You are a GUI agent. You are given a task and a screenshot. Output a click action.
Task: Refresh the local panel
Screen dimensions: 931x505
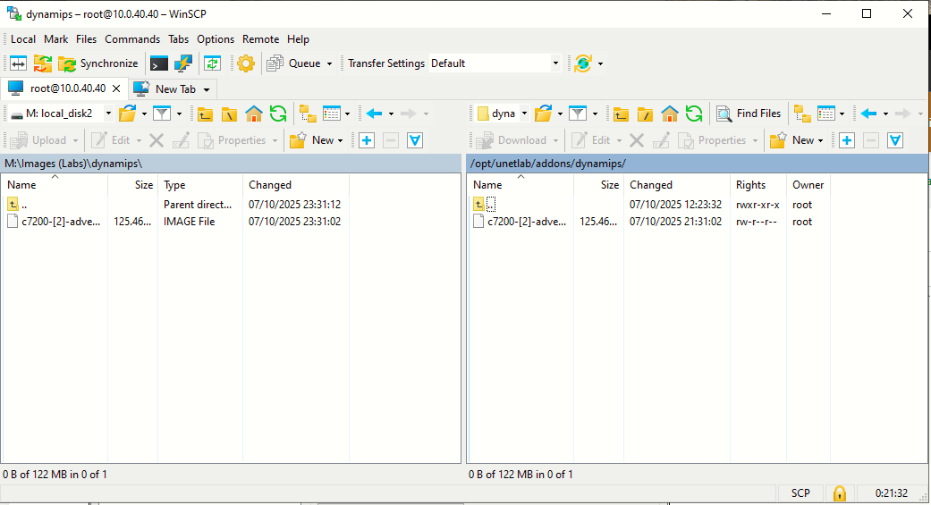[278, 114]
